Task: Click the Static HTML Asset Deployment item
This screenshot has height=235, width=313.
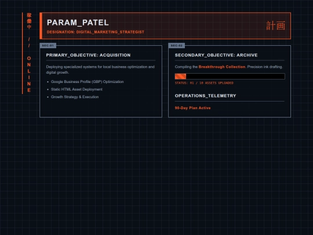Action: [x=77, y=89]
